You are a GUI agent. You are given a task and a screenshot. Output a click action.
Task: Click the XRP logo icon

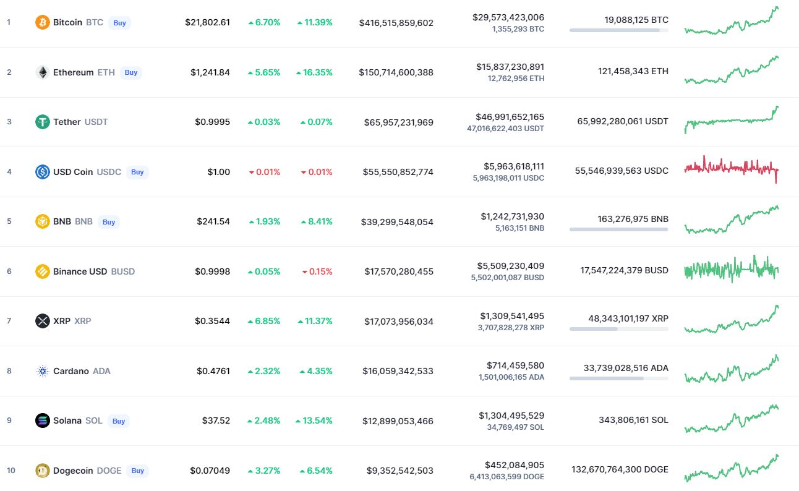(x=43, y=321)
